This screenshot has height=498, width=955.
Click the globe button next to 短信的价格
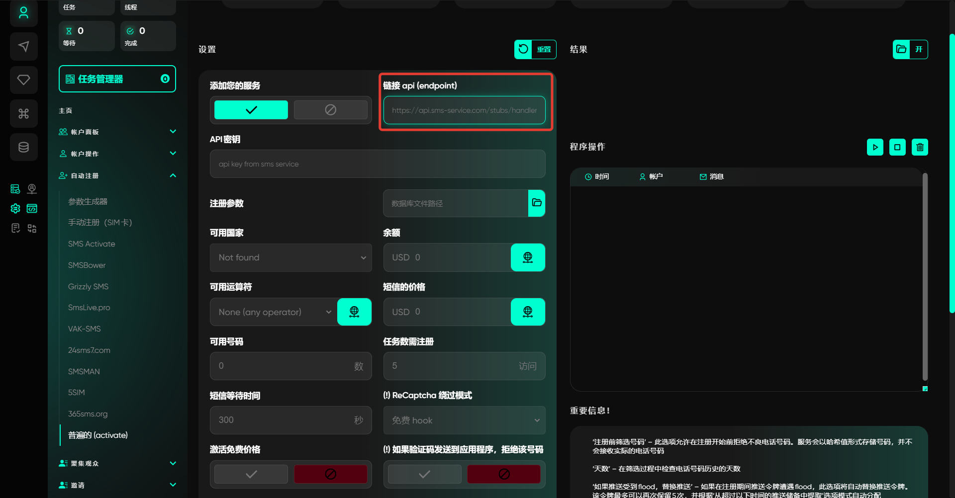click(x=528, y=312)
